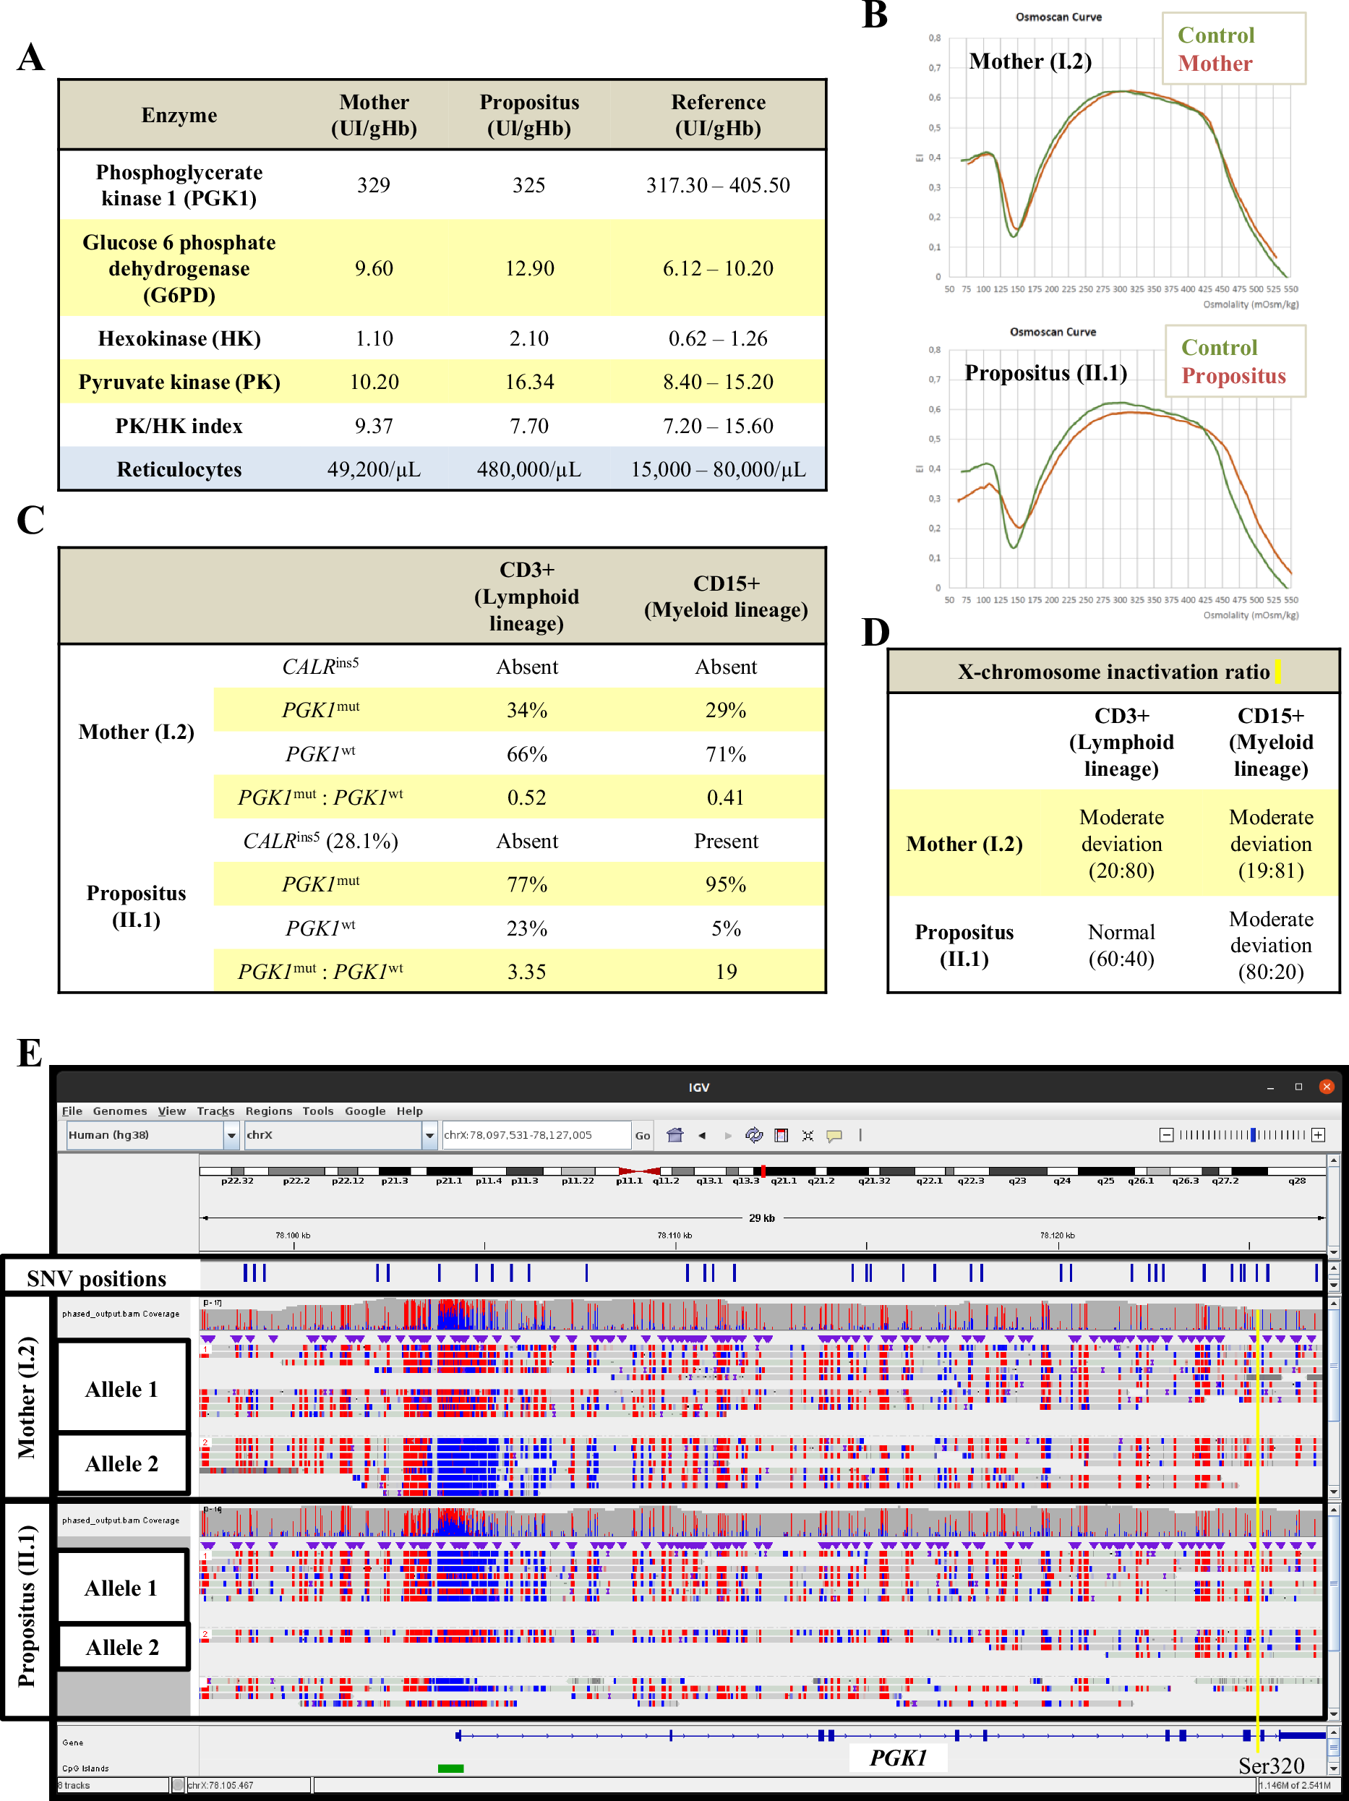Click the zoom level slider rail
Image resolution: width=1349 pixels, height=1801 pixels.
point(1241,1135)
